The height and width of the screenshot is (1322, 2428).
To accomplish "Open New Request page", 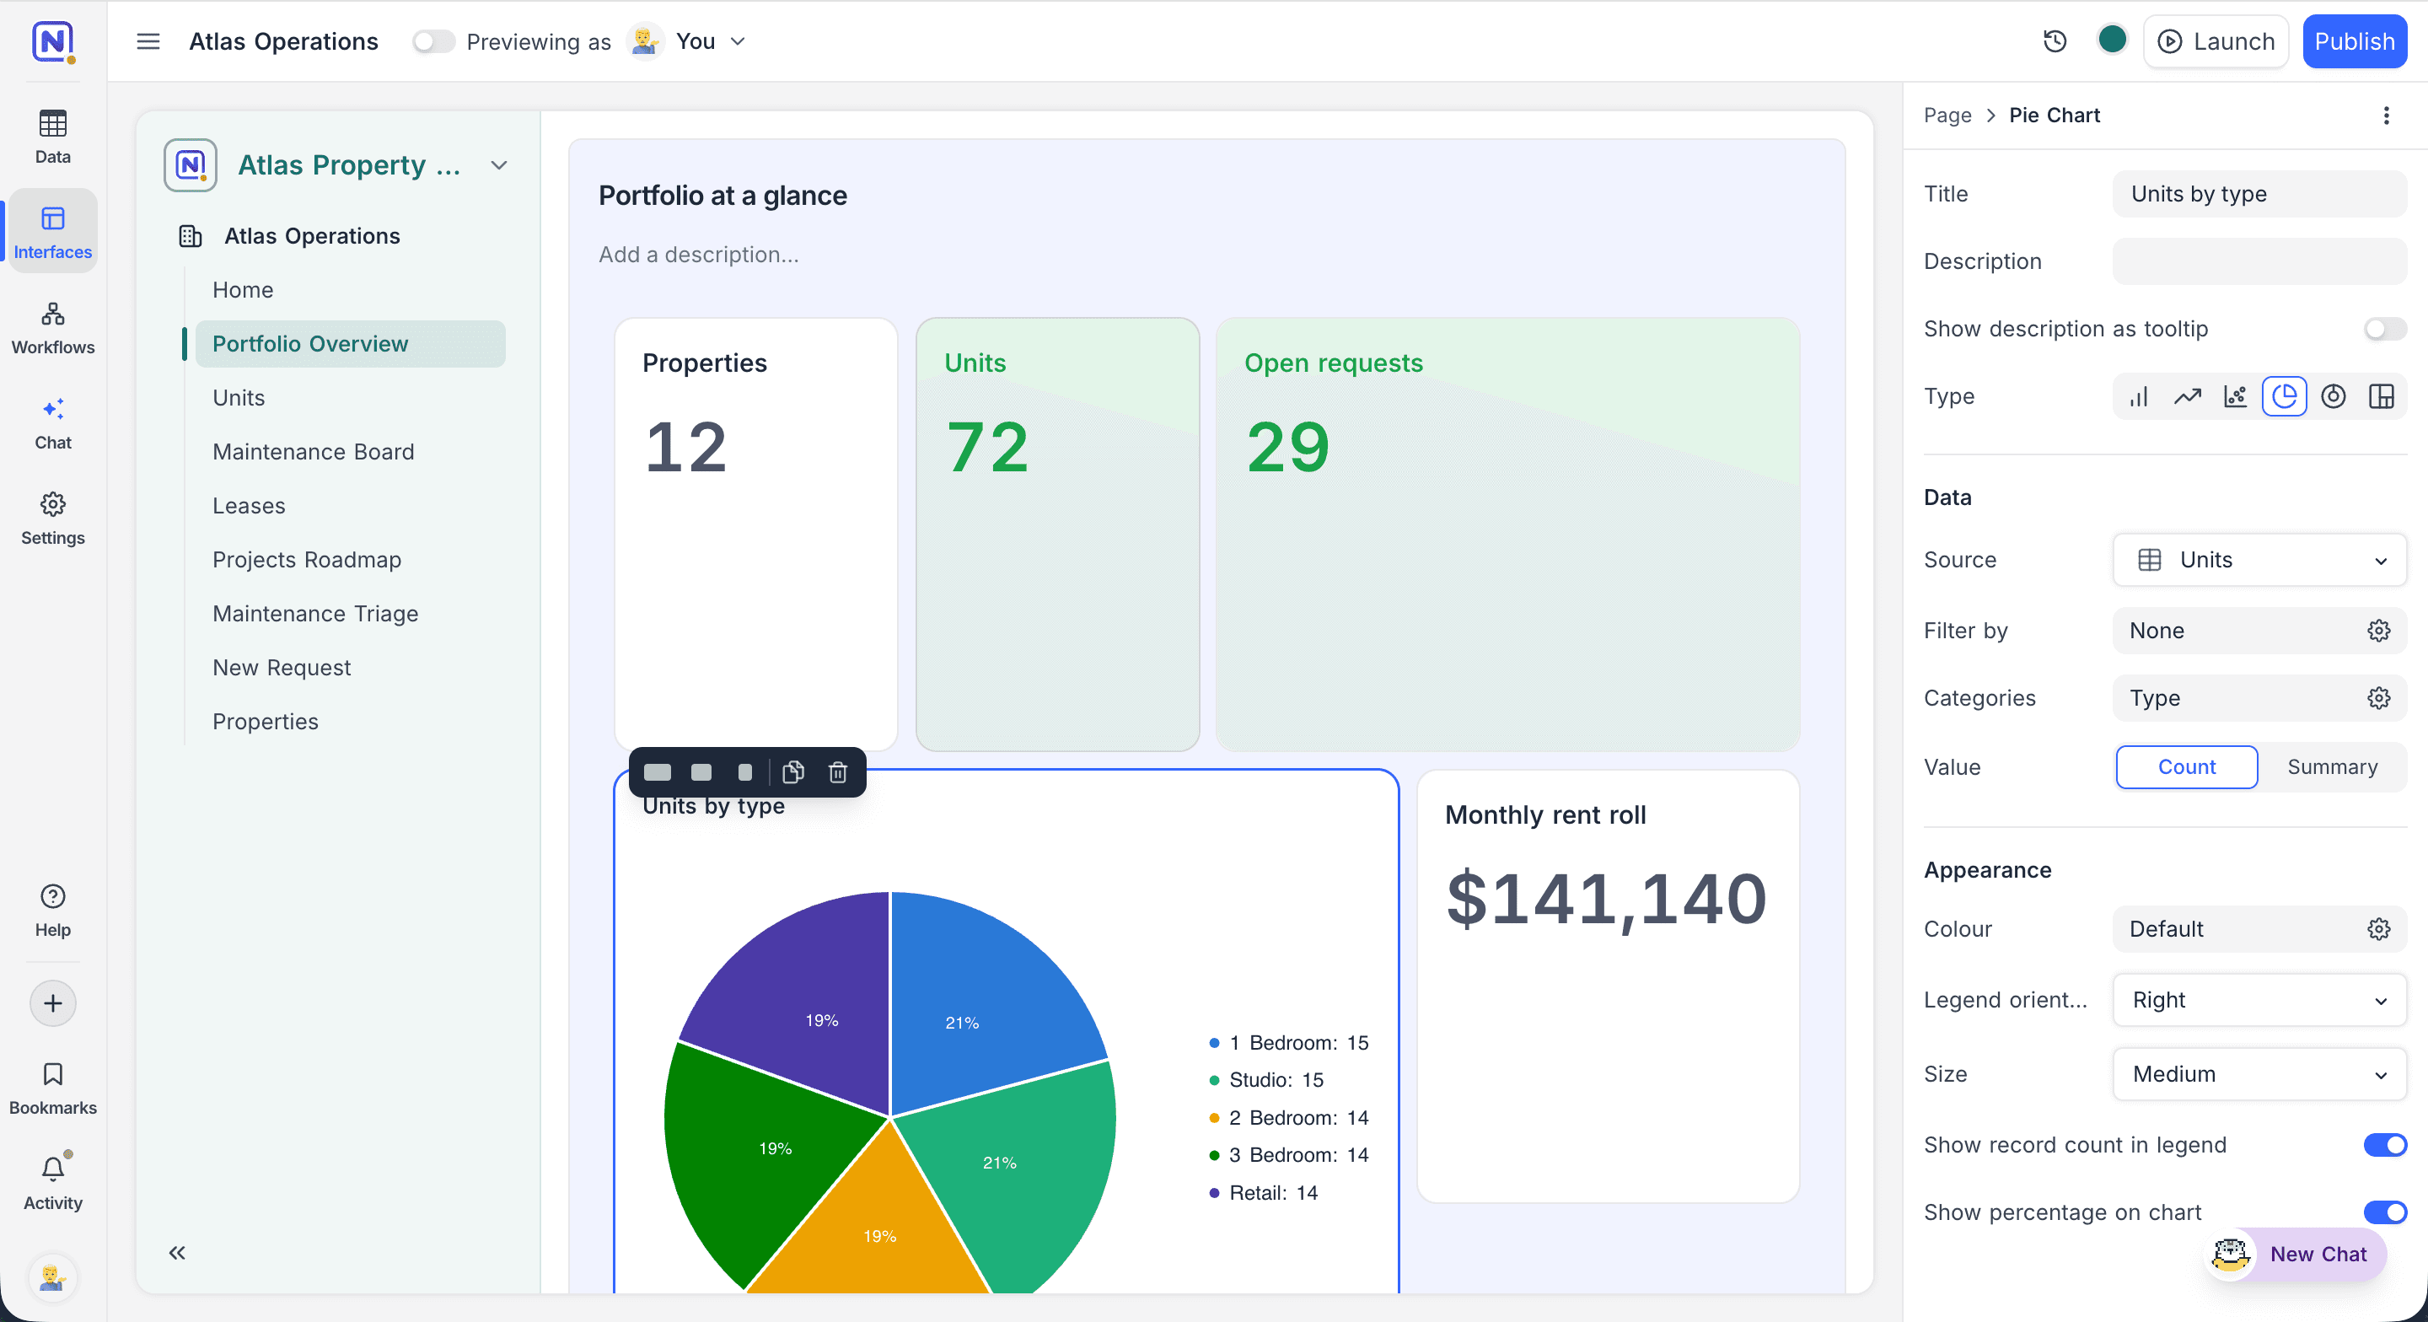I will 281,667.
